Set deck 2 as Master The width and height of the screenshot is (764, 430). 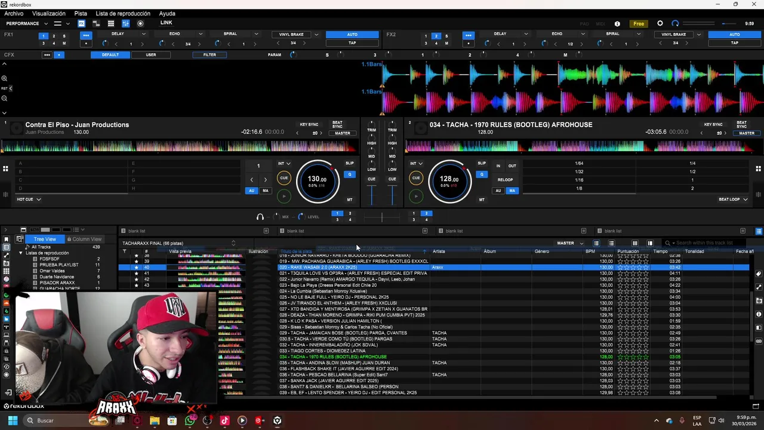747,133
